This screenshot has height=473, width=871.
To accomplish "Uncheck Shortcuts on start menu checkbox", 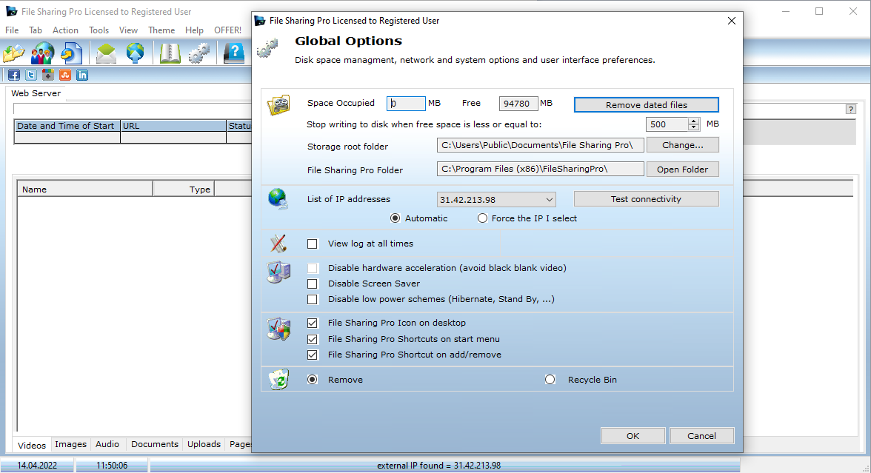I will point(313,339).
